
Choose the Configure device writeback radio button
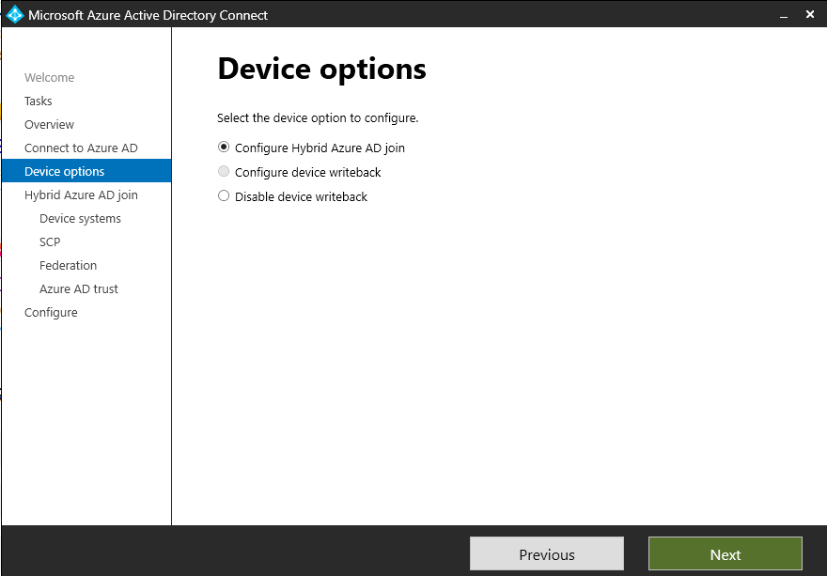(x=224, y=172)
